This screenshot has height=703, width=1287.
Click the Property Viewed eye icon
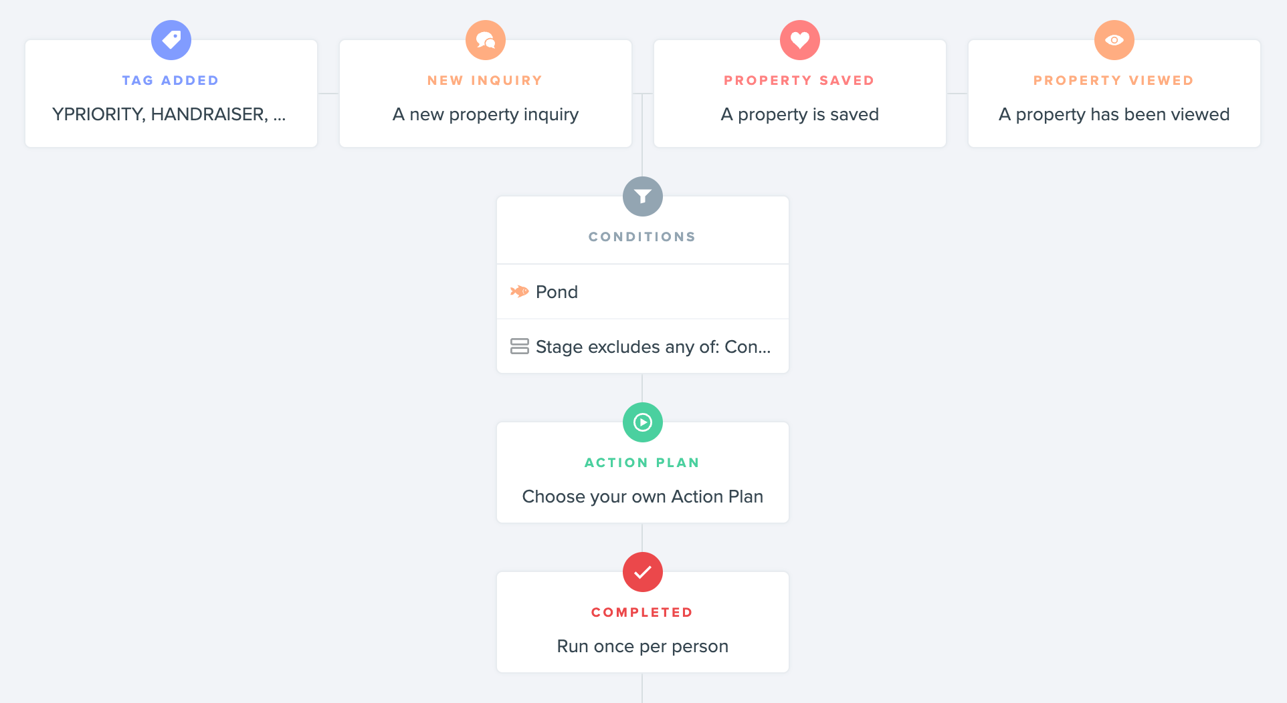(1114, 40)
